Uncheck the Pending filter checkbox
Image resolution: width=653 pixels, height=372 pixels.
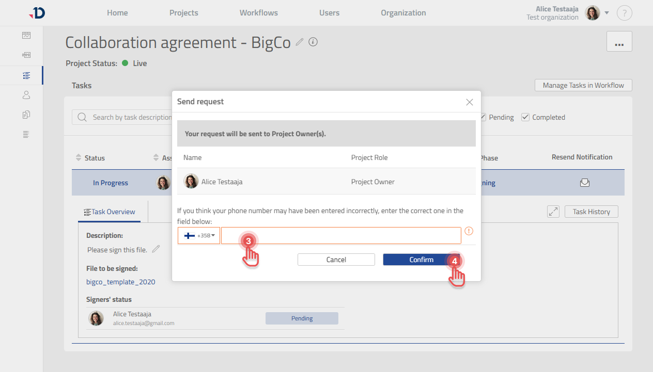pyautogui.click(x=483, y=117)
